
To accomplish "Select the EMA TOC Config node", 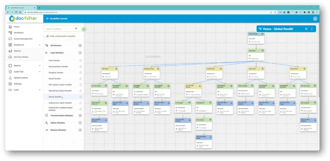I will [308, 90].
